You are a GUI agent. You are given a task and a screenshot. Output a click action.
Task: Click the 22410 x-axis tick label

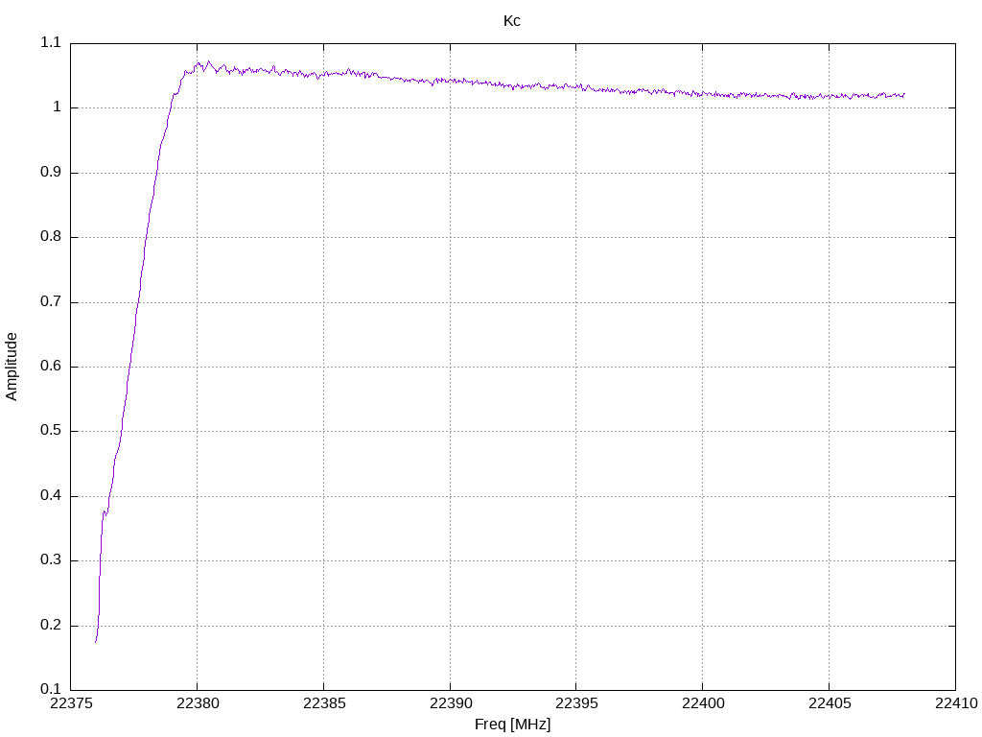[x=956, y=703]
